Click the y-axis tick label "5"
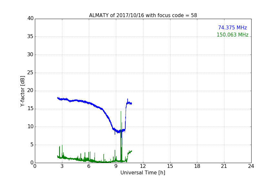 point(32,145)
